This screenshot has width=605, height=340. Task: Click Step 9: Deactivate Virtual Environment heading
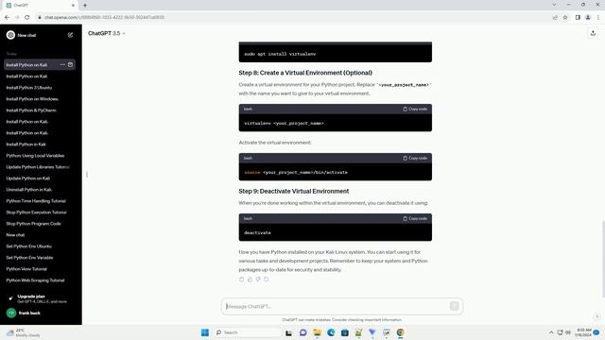point(294,191)
